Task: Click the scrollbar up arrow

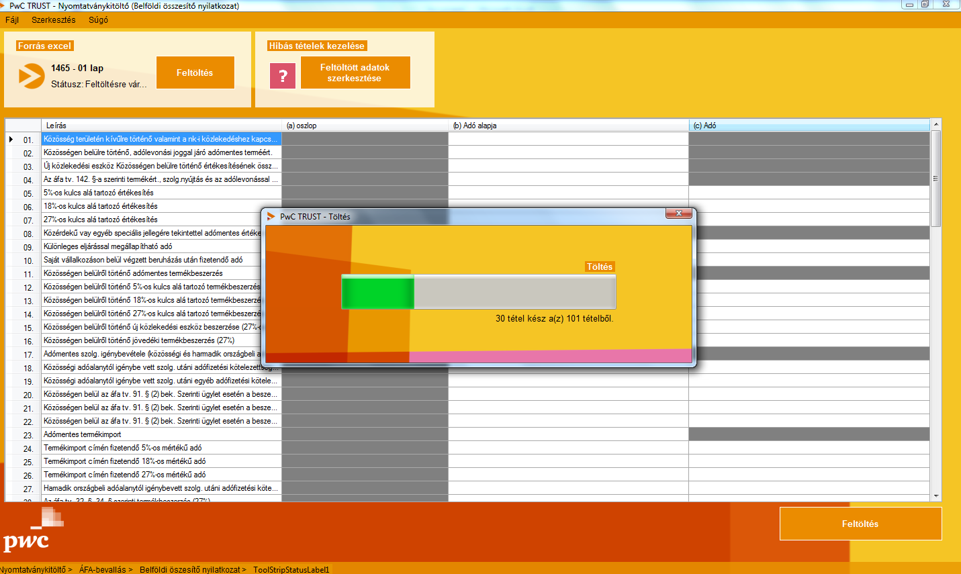Action: pos(936,124)
